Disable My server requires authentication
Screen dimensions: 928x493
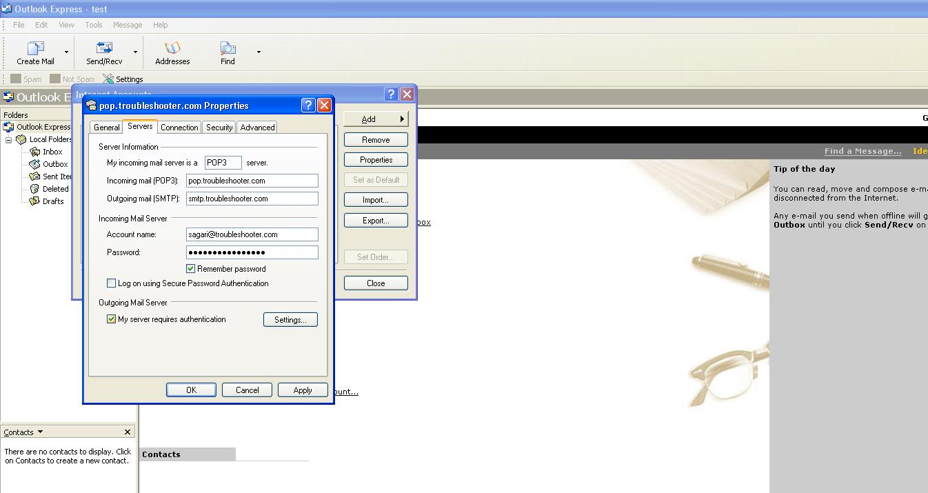pyautogui.click(x=112, y=319)
